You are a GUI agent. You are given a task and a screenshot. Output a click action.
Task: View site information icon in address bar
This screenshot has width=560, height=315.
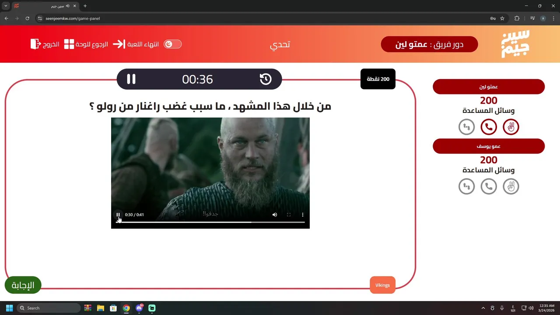tap(40, 18)
